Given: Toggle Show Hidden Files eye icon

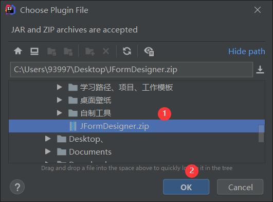Looking at the screenshot, I should tap(149, 52).
